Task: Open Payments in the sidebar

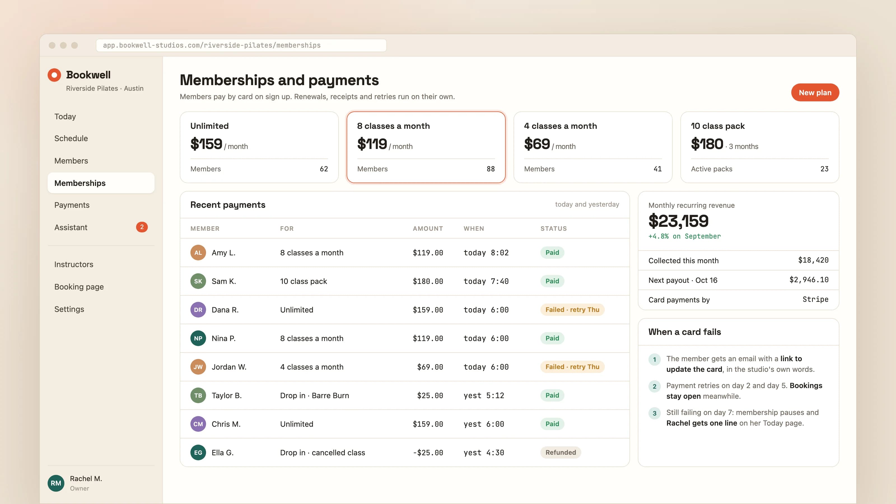Action: [x=101, y=205]
